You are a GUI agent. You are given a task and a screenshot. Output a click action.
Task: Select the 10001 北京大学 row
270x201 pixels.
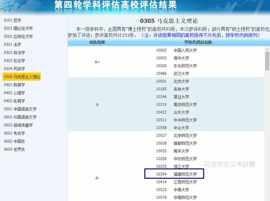(x=173, y=81)
